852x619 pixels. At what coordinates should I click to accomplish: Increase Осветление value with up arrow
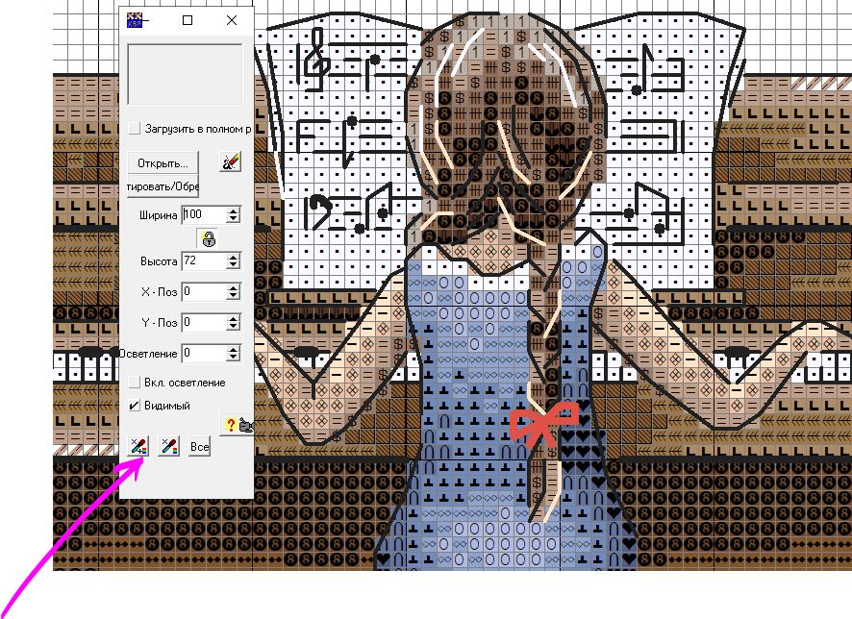coord(234,349)
